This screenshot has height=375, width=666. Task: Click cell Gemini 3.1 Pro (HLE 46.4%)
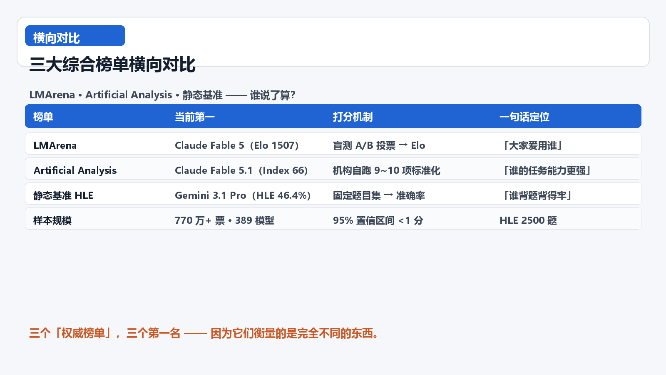click(x=243, y=195)
